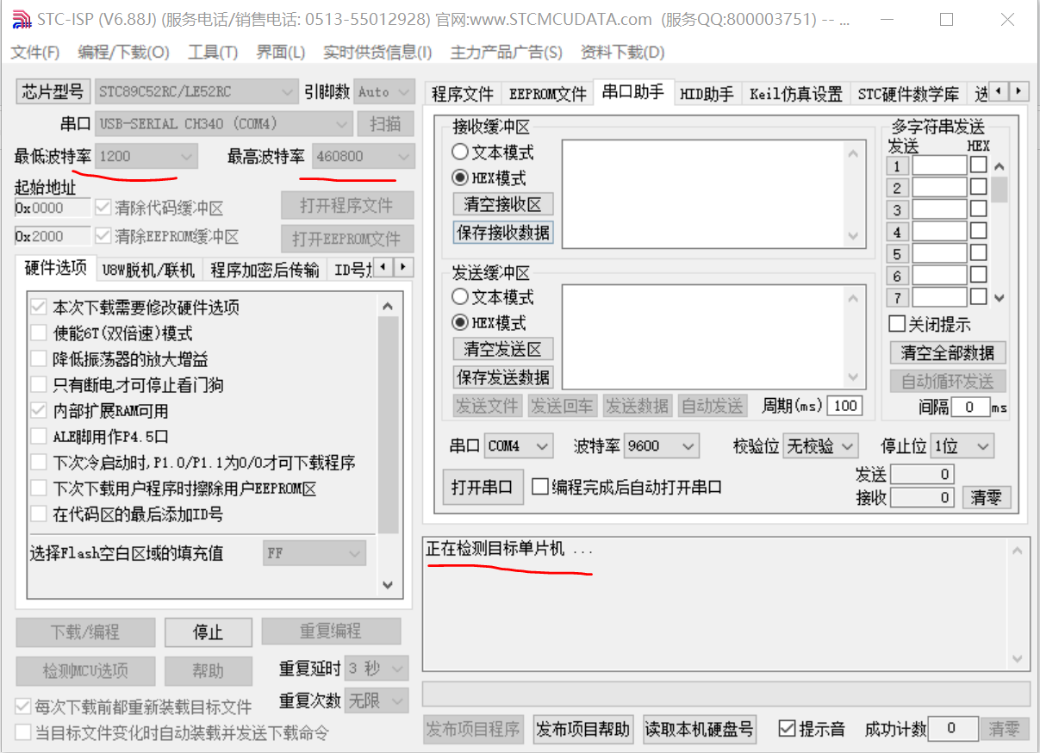Click the 周期(ms) input field
The width and height of the screenshot is (1040, 753).
point(844,405)
